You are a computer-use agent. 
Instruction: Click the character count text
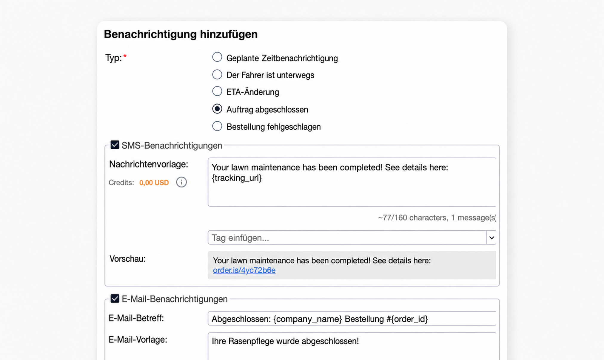coord(437,218)
